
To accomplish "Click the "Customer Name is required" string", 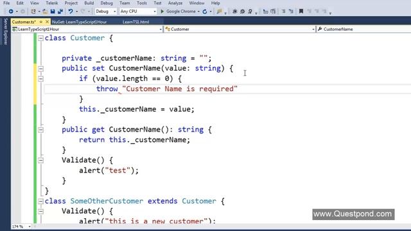I will coord(180,89).
